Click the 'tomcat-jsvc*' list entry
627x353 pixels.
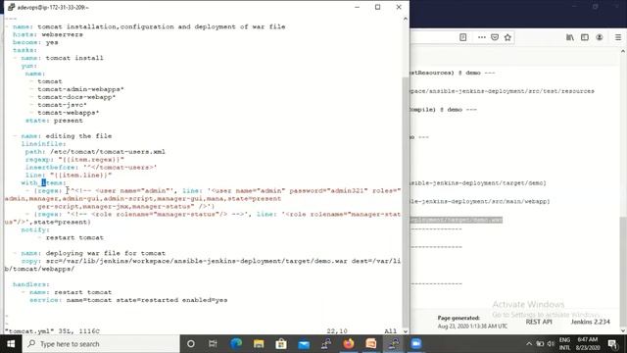(62, 105)
